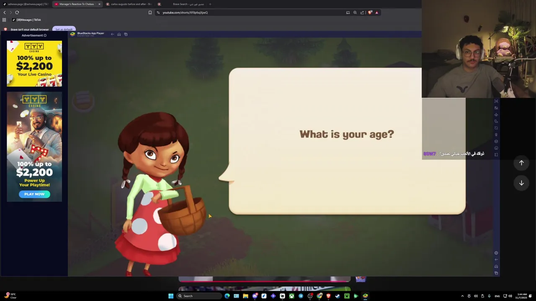Open Steam from the taskbar
The image size is (536, 301).
click(x=338, y=296)
